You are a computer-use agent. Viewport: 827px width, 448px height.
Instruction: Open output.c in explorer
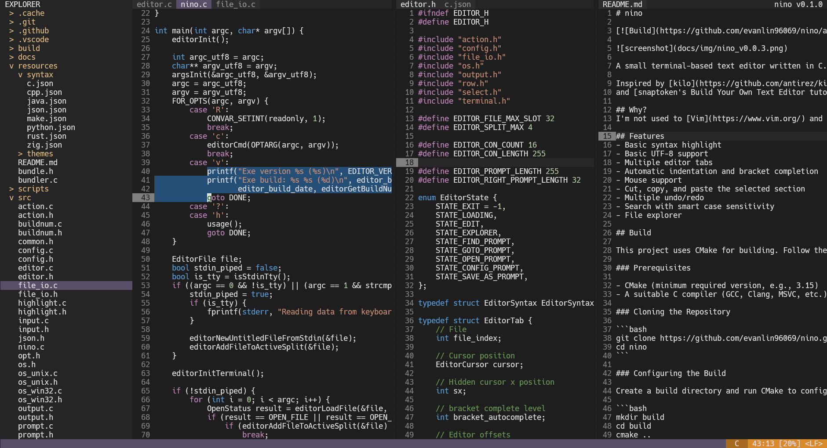coord(36,408)
